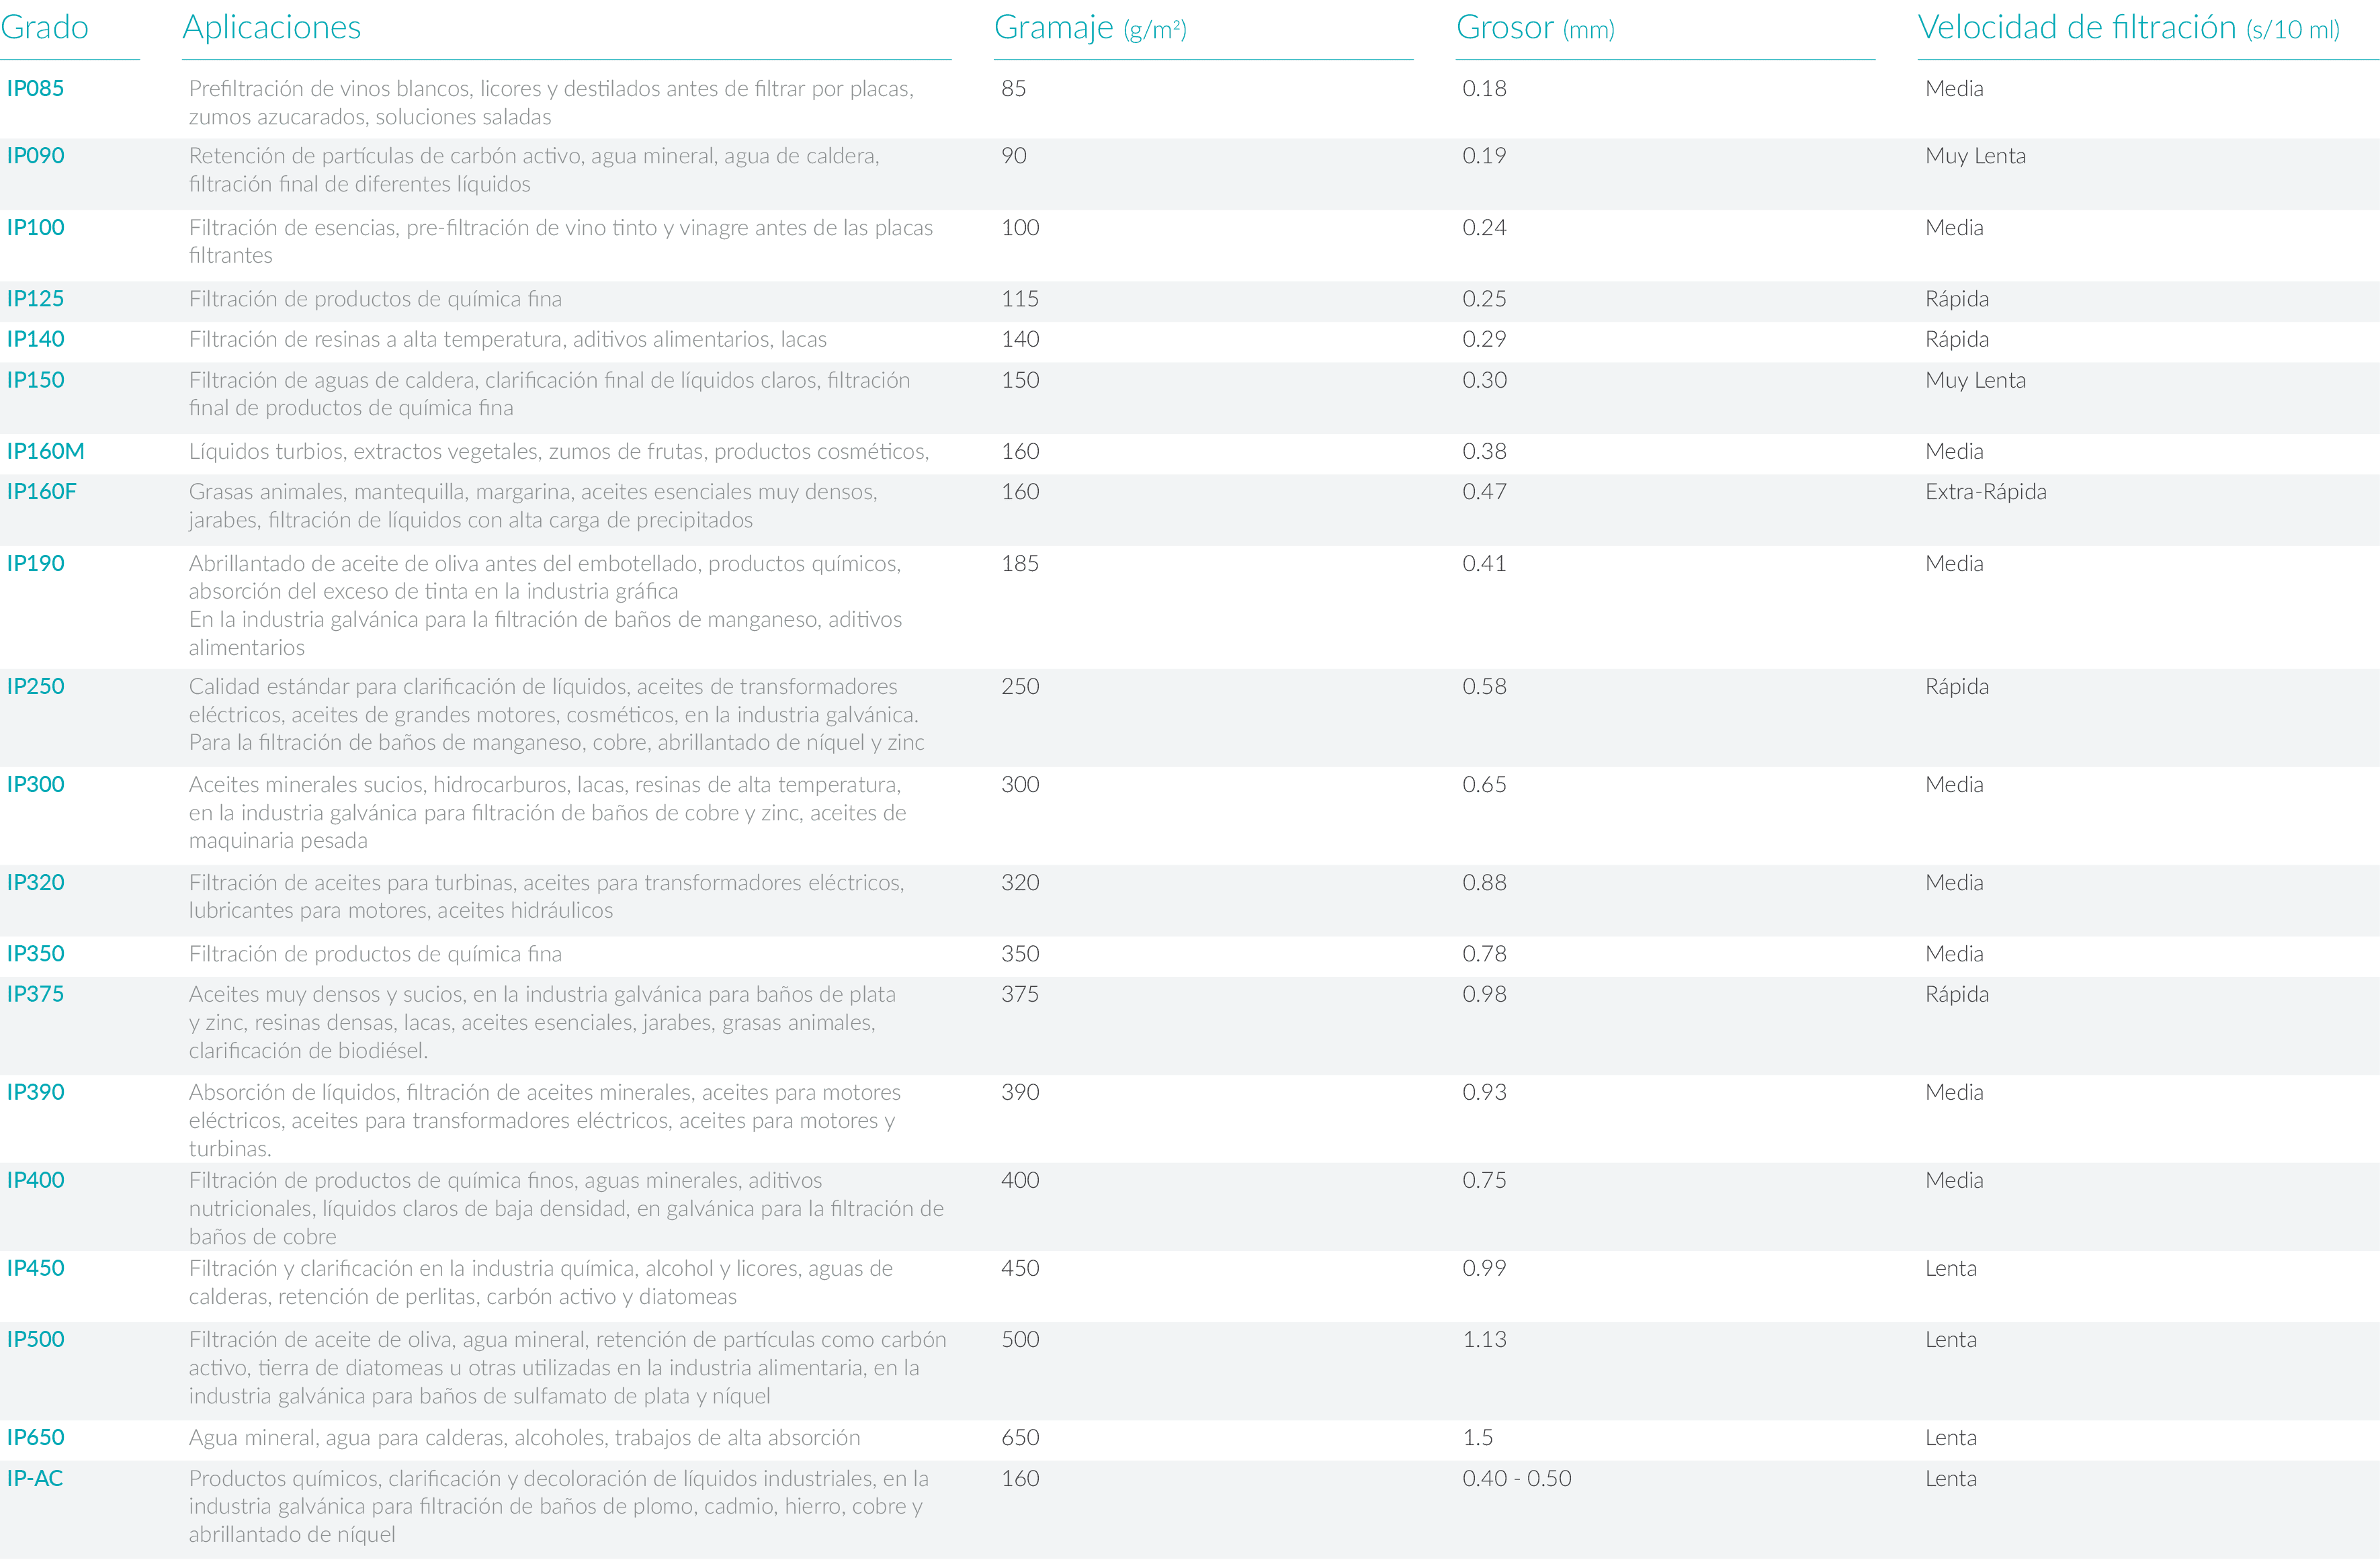Viewport: 2380px width, 1566px height.
Task: Select the IP160F grade label
Action: 41,492
